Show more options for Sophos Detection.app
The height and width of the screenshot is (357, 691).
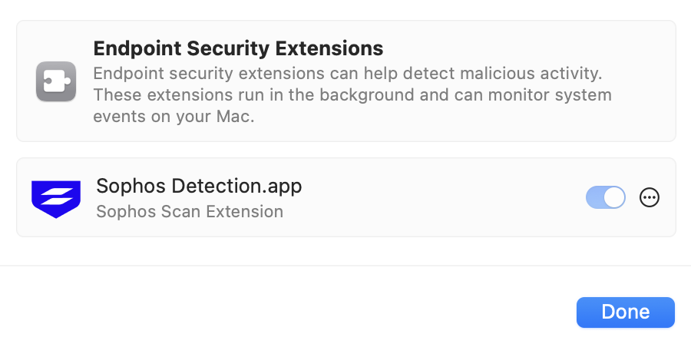coord(650,198)
